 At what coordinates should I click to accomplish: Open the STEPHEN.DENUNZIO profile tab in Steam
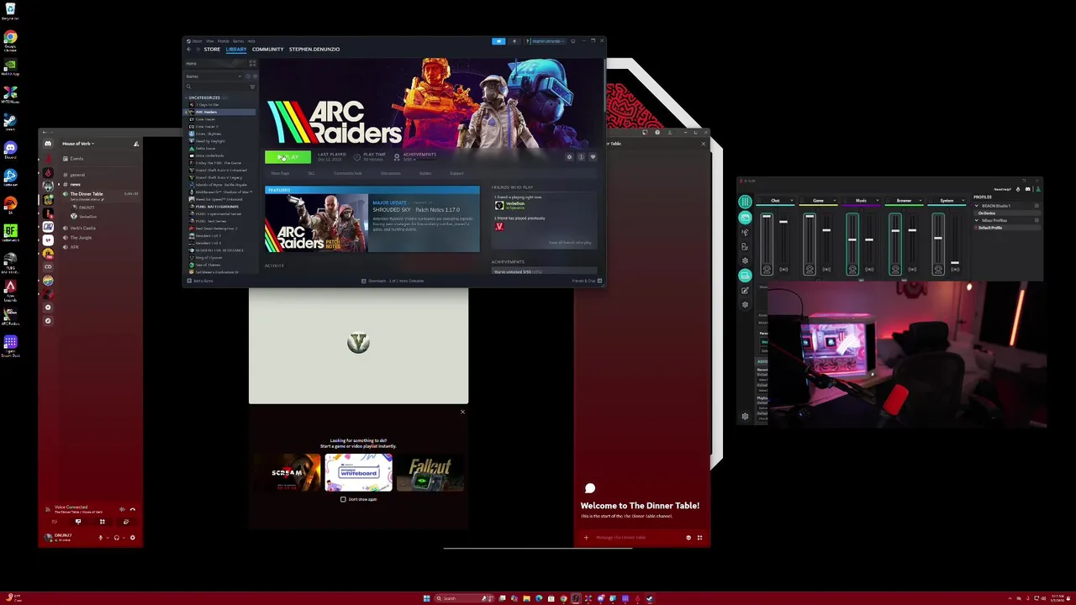pyautogui.click(x=314, y=49)
